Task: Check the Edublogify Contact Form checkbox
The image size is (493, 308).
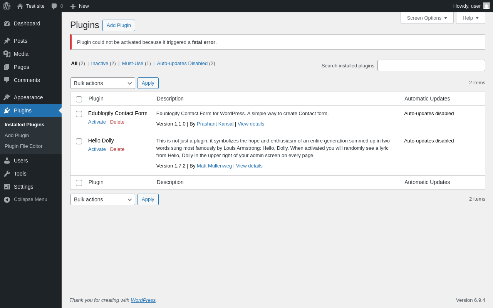Action: [79, 114]
